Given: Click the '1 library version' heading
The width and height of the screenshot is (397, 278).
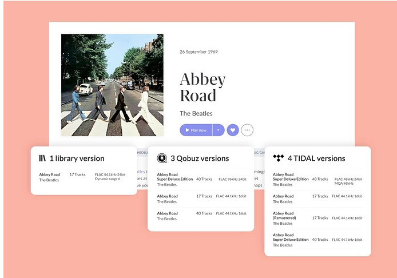Looking at the screenshot, I should tap(77, 158).
